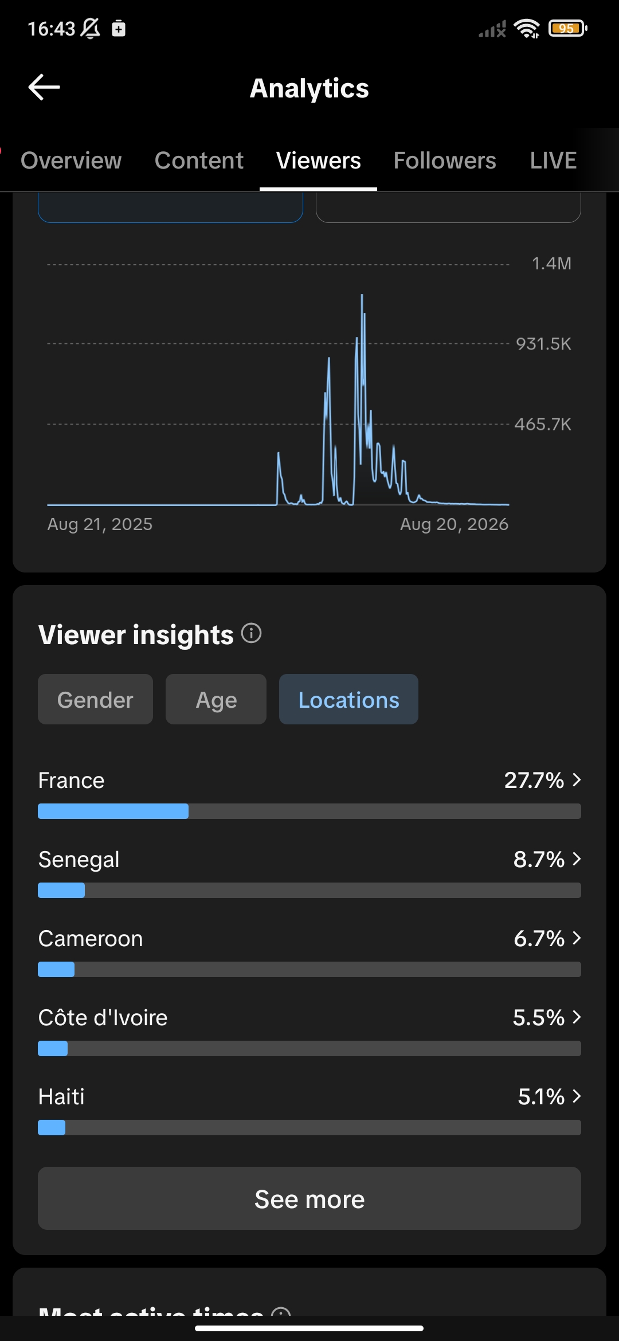The image size is (619, 1341).
Task: Tap the back arrow icon
Action: pos(44,87)
